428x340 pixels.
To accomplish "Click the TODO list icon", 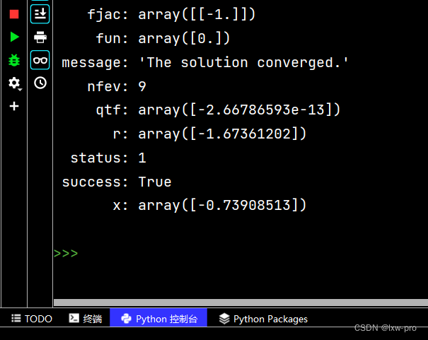I will pos(16,318).
